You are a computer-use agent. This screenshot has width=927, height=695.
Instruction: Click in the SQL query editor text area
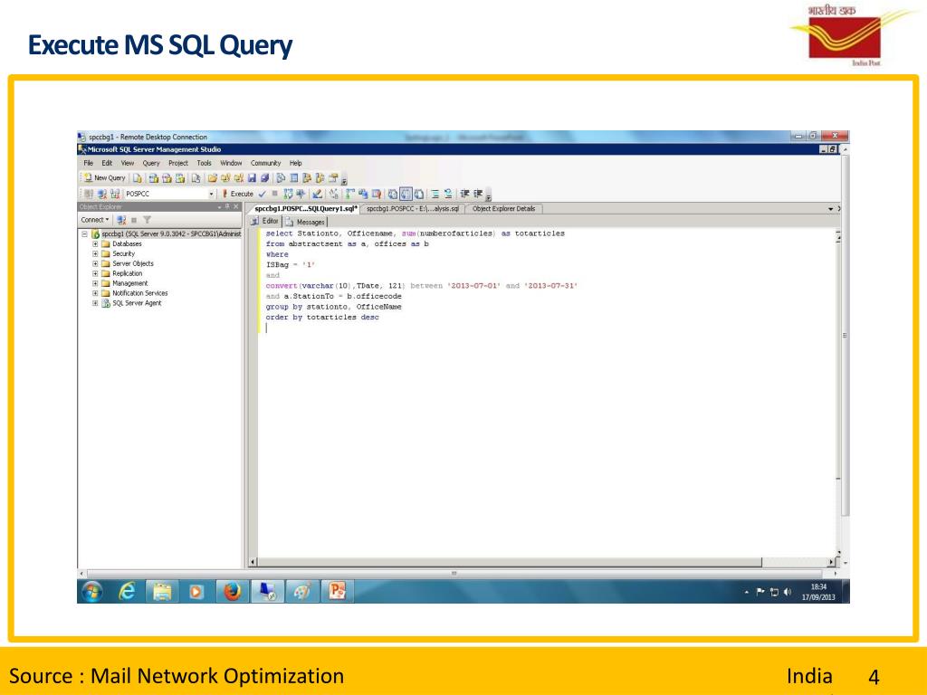pyautogui.click(x=546, y=393)
